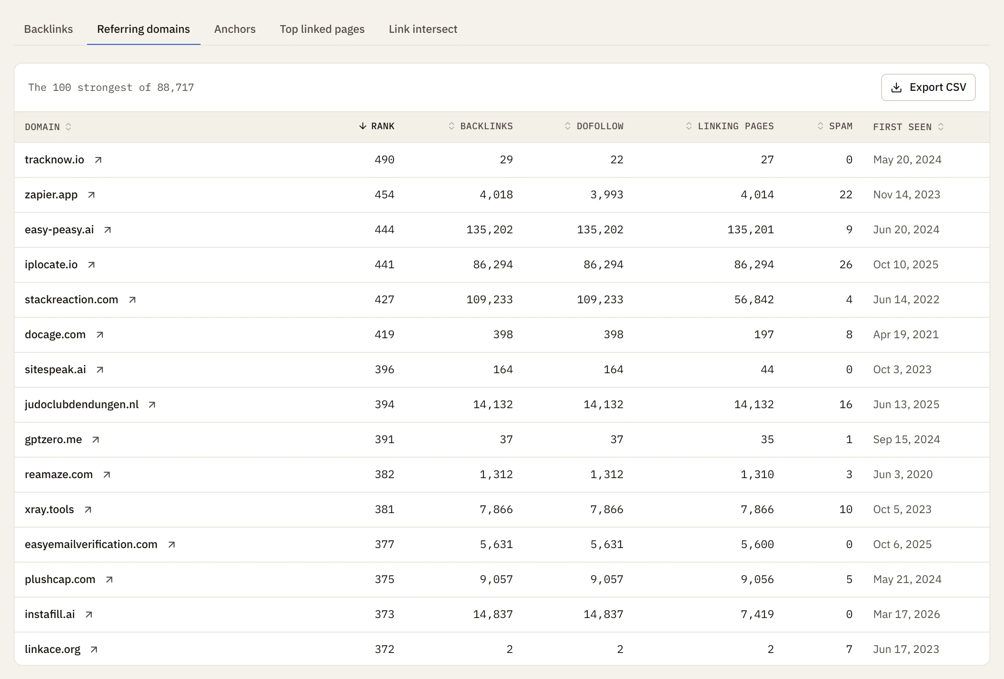Open the easyemailverification.com domain link
1004x679 pixels.
coord(91,544)
